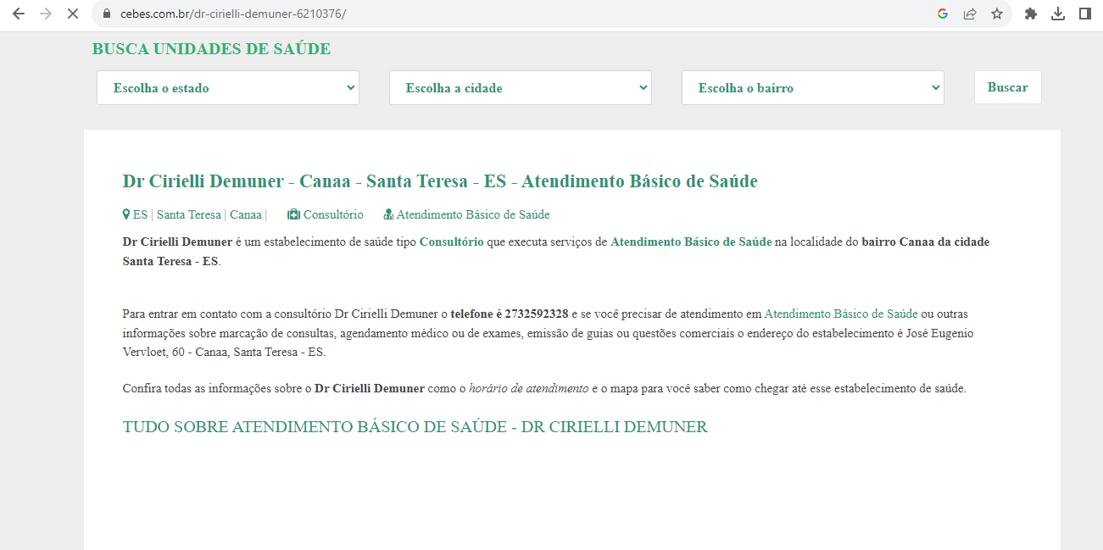Open Atendimento Básico de Saúde link under title

tap(473, 214)
